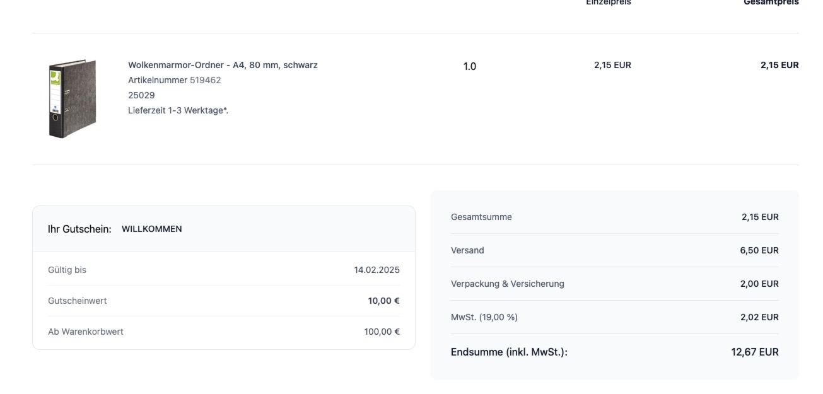The height and width of the screenshot is (394, 823).
Task: Click the Versand cost 6,50 EUR
Action: (759, 250)
